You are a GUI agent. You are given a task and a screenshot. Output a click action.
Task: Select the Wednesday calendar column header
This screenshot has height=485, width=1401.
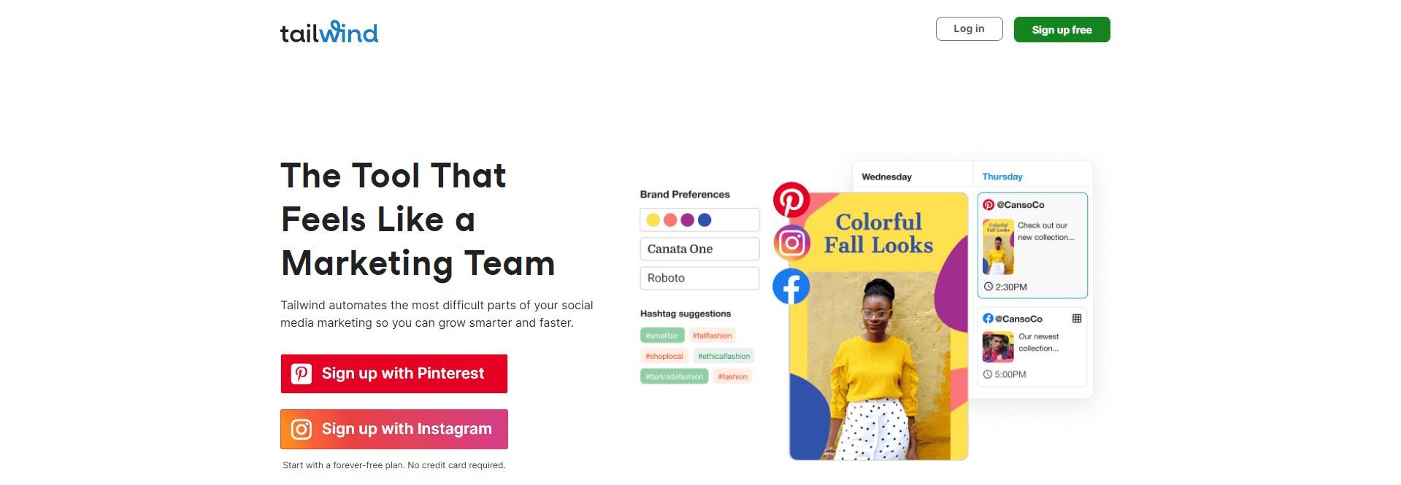point(886,176)
